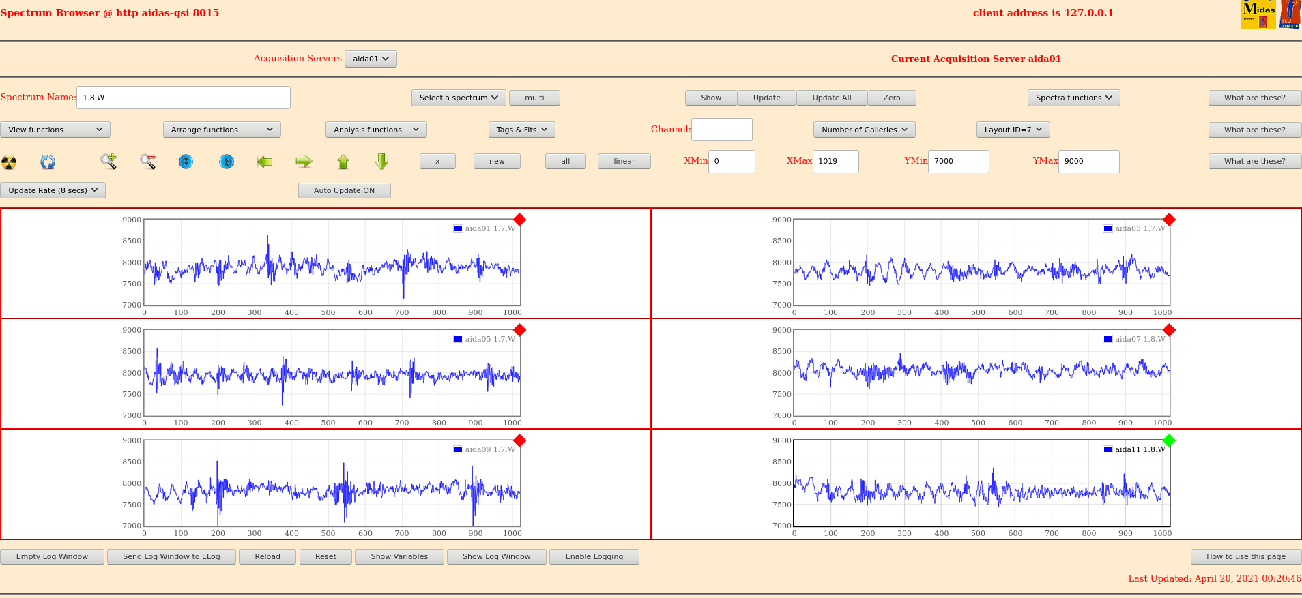The height and width of the screenshot is (598, 1302).
Task: Zoom out with the minus magnifier icon
Action: (147, 162)
